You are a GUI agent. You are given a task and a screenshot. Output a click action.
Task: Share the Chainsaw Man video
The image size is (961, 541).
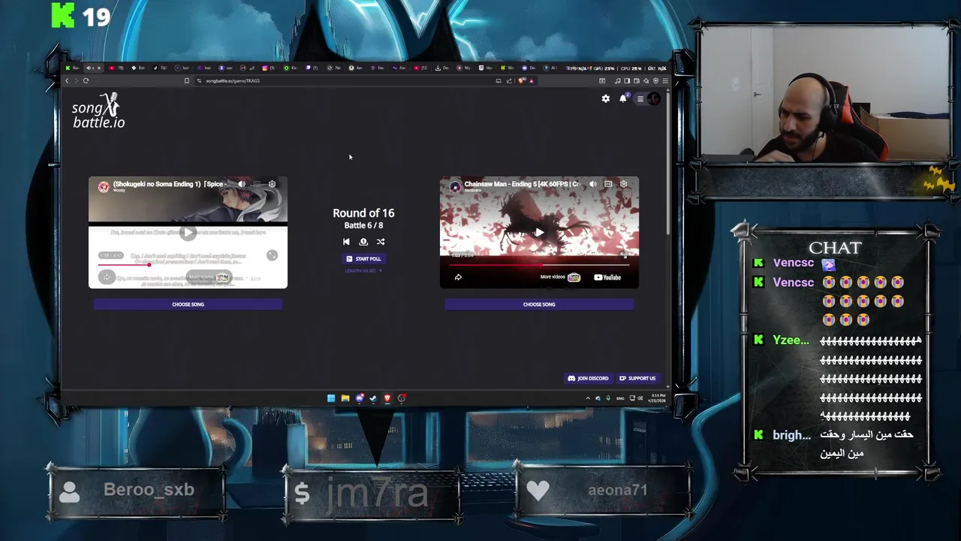click(x=458, y=277)
